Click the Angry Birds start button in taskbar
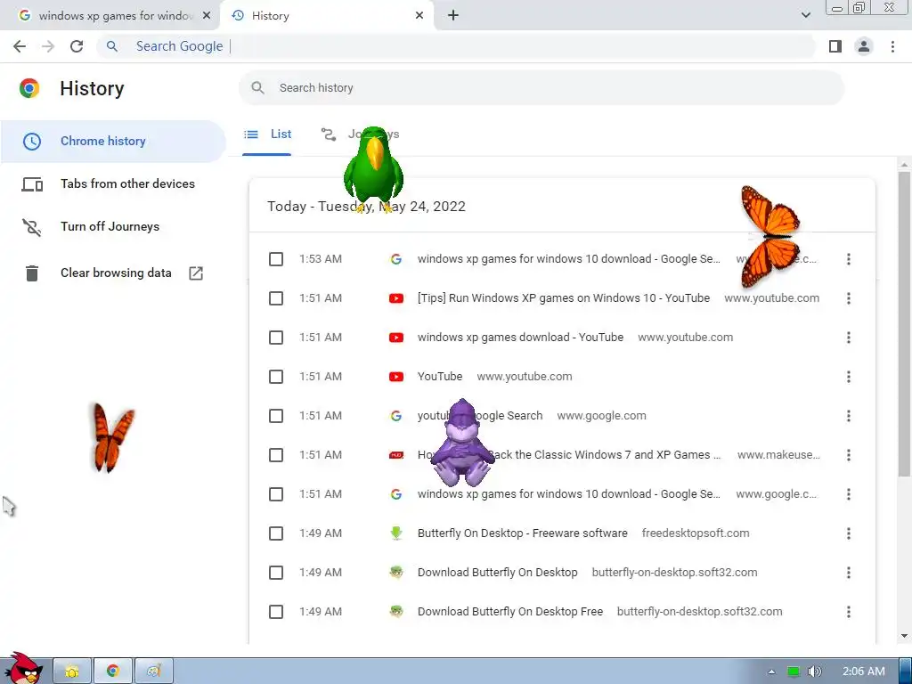This screenshot has width=912, height=684. click(24, 669)
